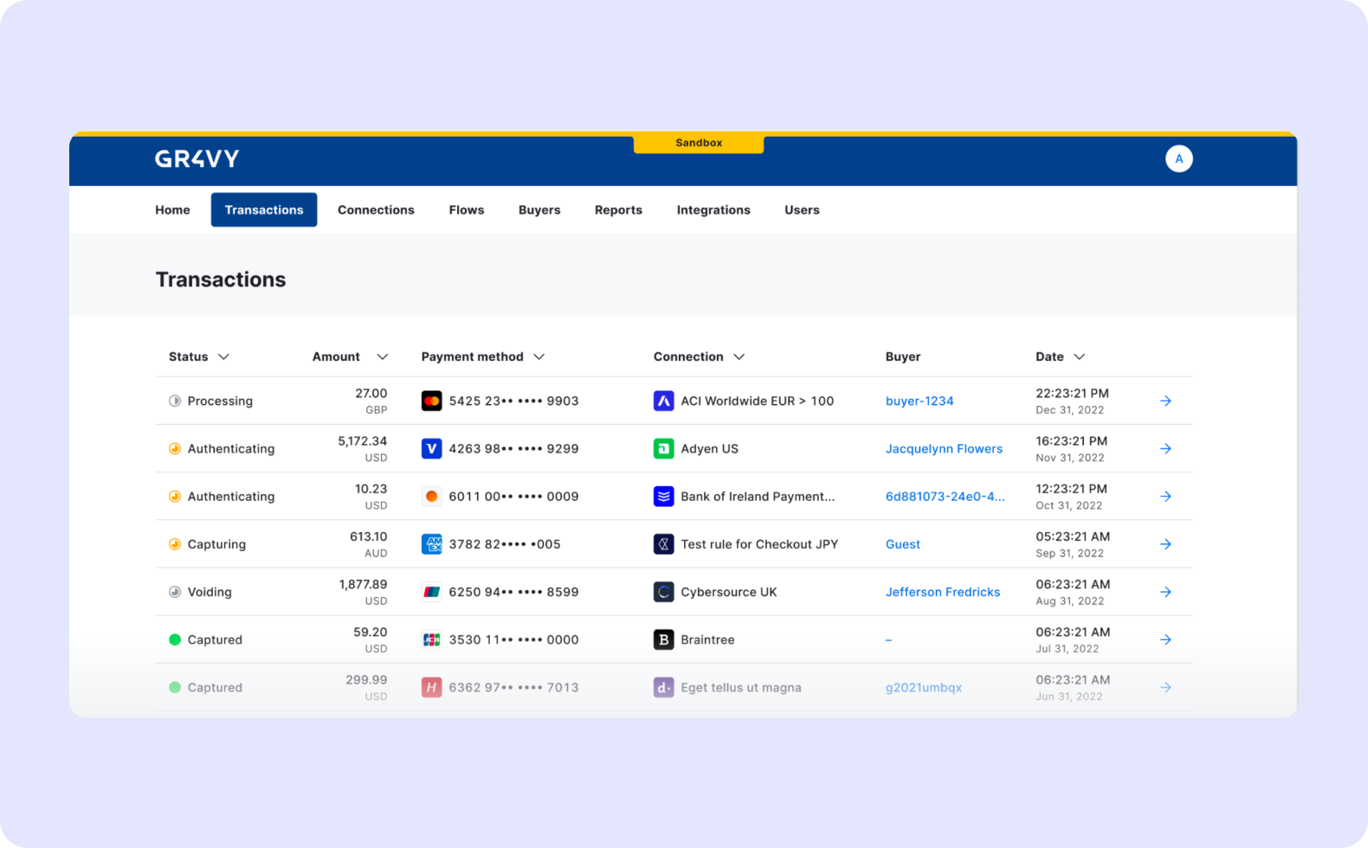Click the Sandbox environment badge

click(699, 143)
